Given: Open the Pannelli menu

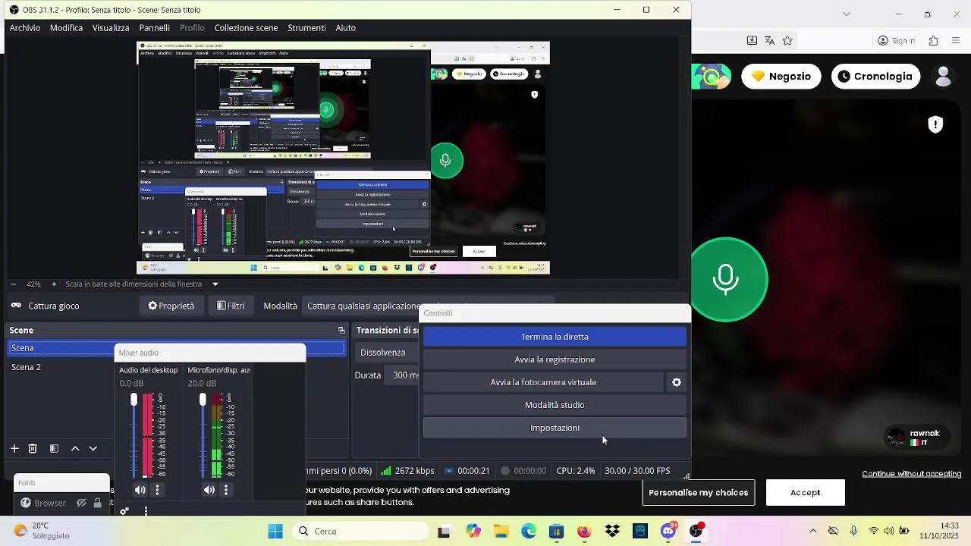Looking at the screenshot, I should (x=155, y=27).
